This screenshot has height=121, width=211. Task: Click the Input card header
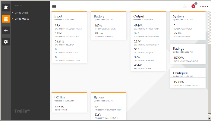tap(59, 16)
